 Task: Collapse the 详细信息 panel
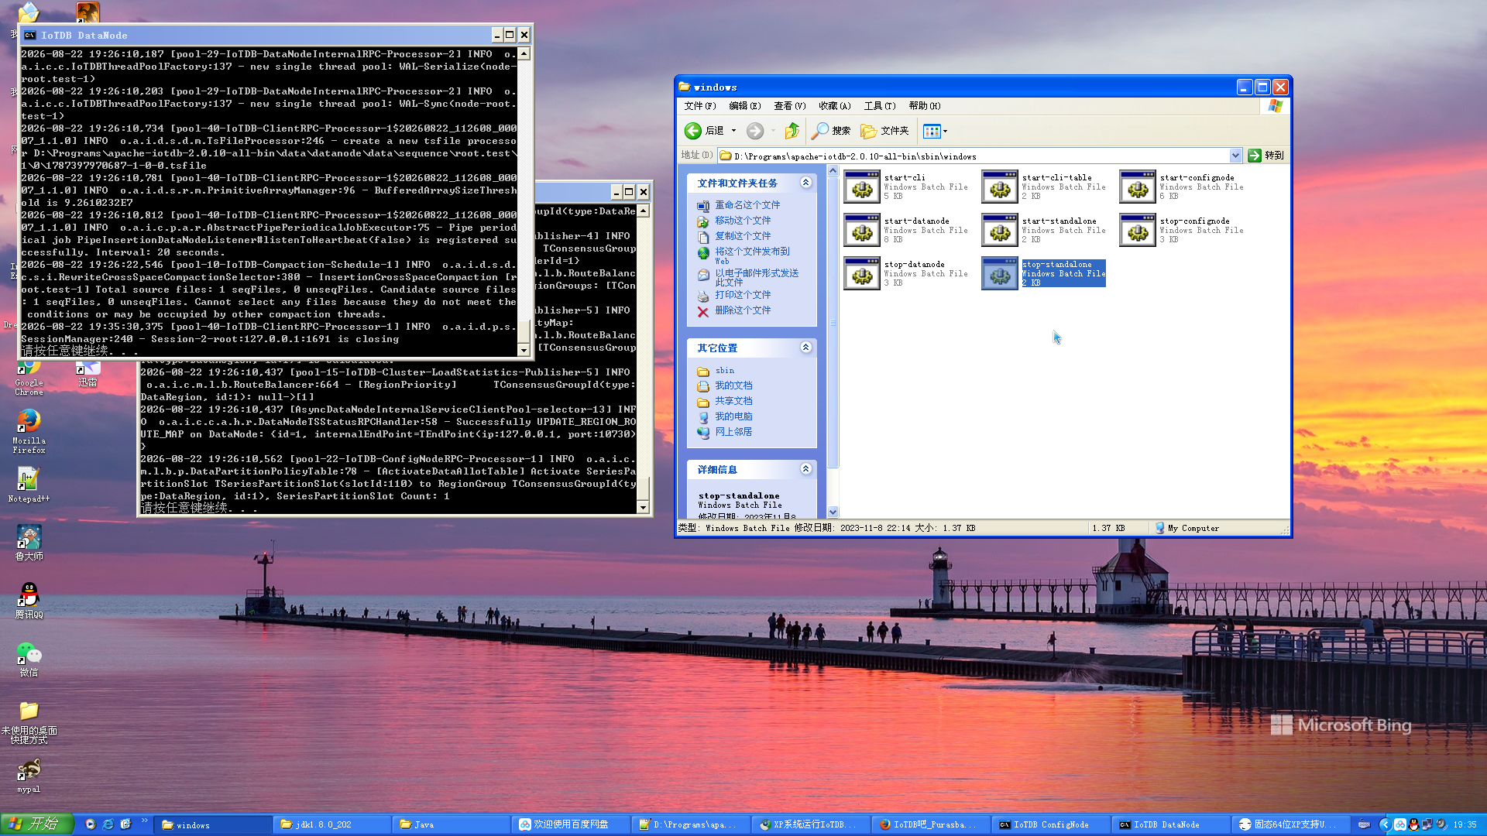point(805,469)
